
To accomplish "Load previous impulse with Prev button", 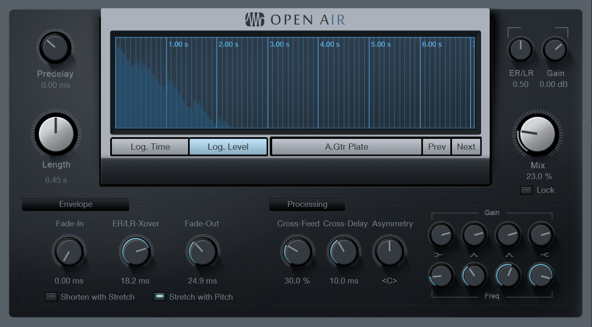I will coord(437,147).
